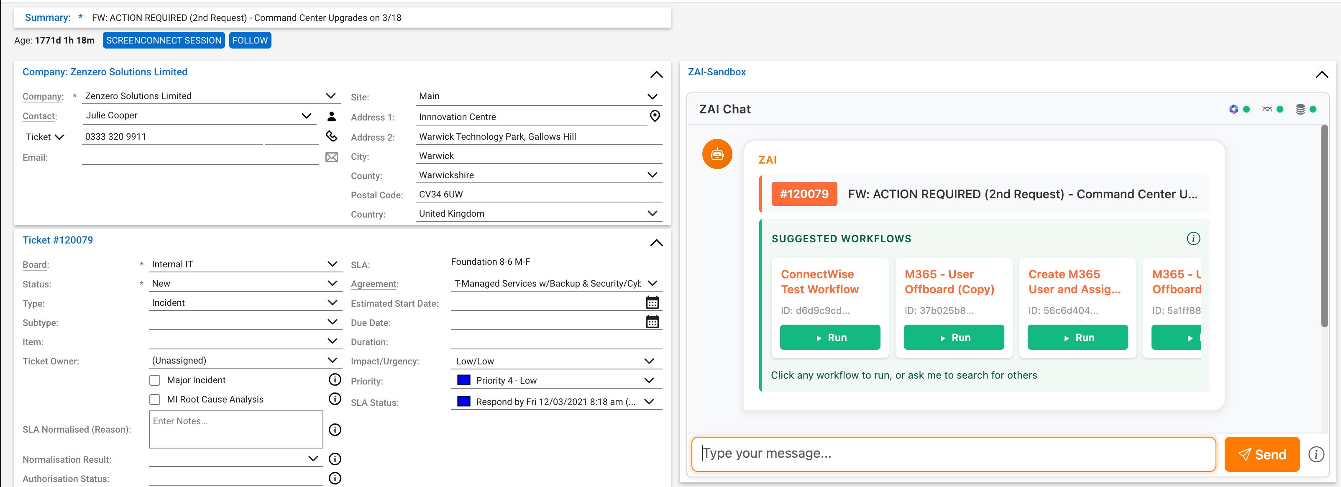Click the SLA Normalised Enter Notes text area
The height and width of the screenshot is (487, 1341).
[x=236, y=429]
